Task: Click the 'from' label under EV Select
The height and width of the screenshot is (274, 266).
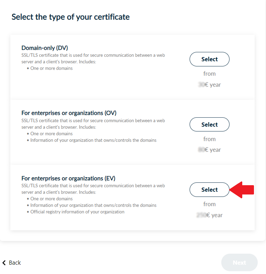Action: pyautogui.click(x=209, y=204)
